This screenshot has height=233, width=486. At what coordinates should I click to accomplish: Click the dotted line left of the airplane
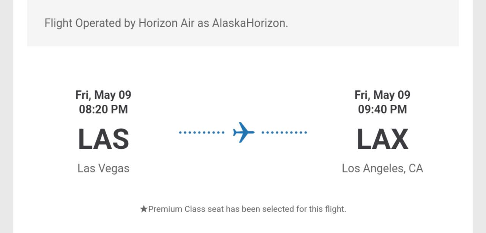pos(201,132)
